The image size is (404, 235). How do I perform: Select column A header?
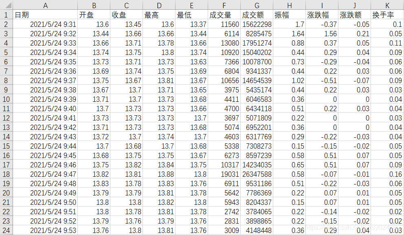(45, 5)
